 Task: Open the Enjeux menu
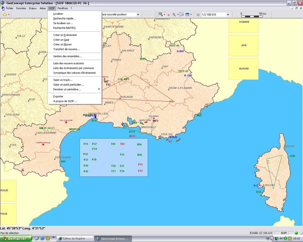pos(33,8)
